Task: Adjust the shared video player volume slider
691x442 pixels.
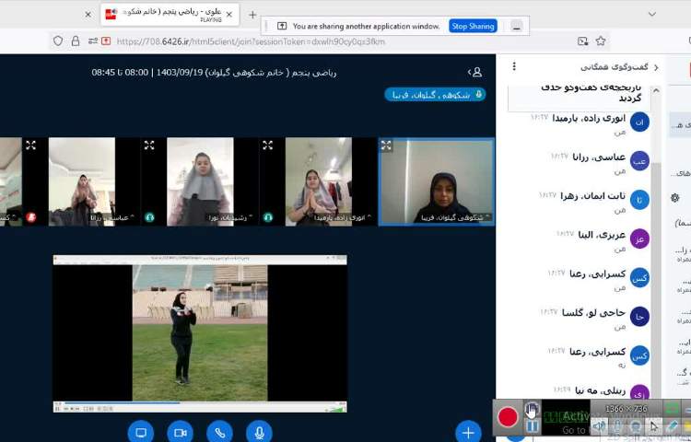Action: point(335,409)
